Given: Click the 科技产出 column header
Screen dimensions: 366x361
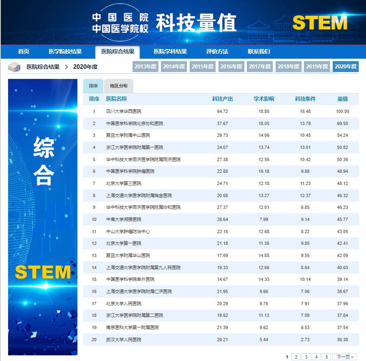Looking at the screenshot, I should [223, 99].
